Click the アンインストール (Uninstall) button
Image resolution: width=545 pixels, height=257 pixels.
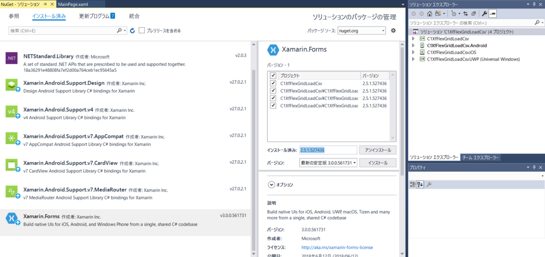tap(377, 150)
